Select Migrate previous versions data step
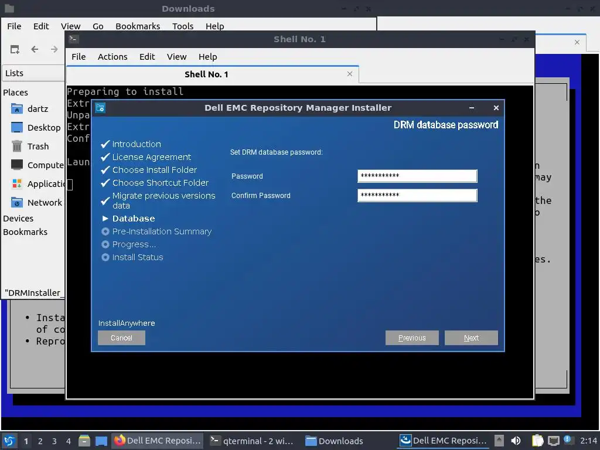Screen dimensions: 600x450 click(x=164, y=200)
